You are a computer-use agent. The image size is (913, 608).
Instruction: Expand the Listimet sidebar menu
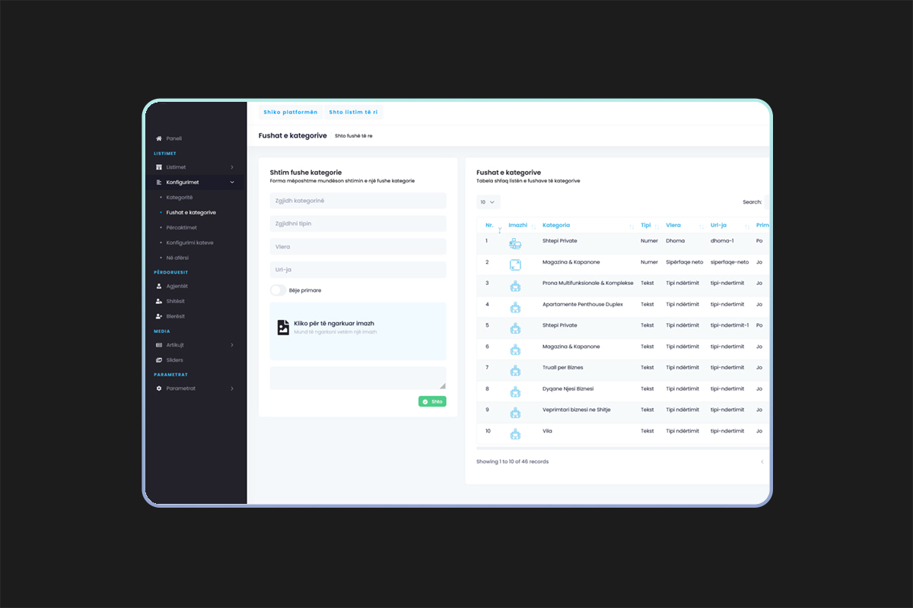click(195, 167)
